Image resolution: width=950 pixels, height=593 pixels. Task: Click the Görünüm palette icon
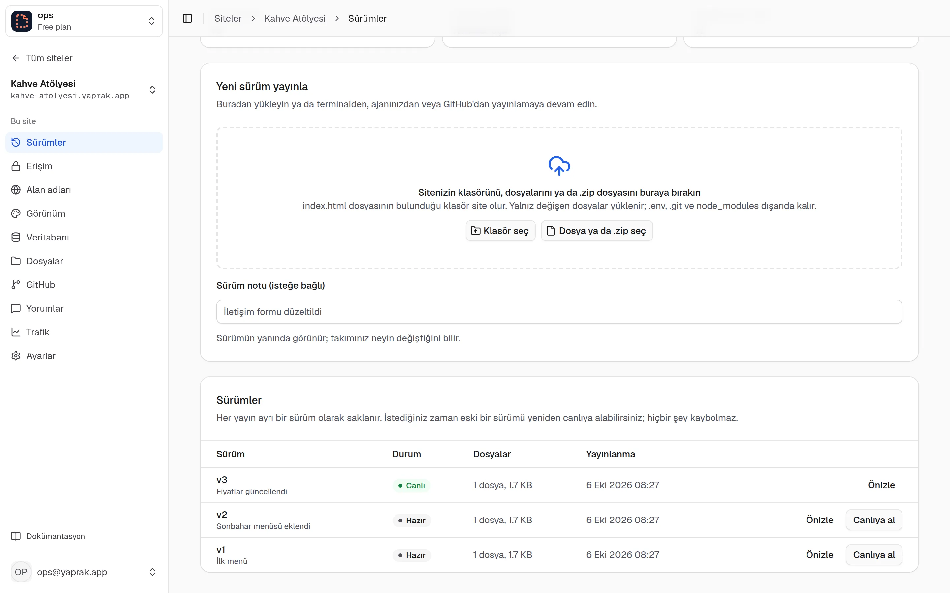pos(16,213)
